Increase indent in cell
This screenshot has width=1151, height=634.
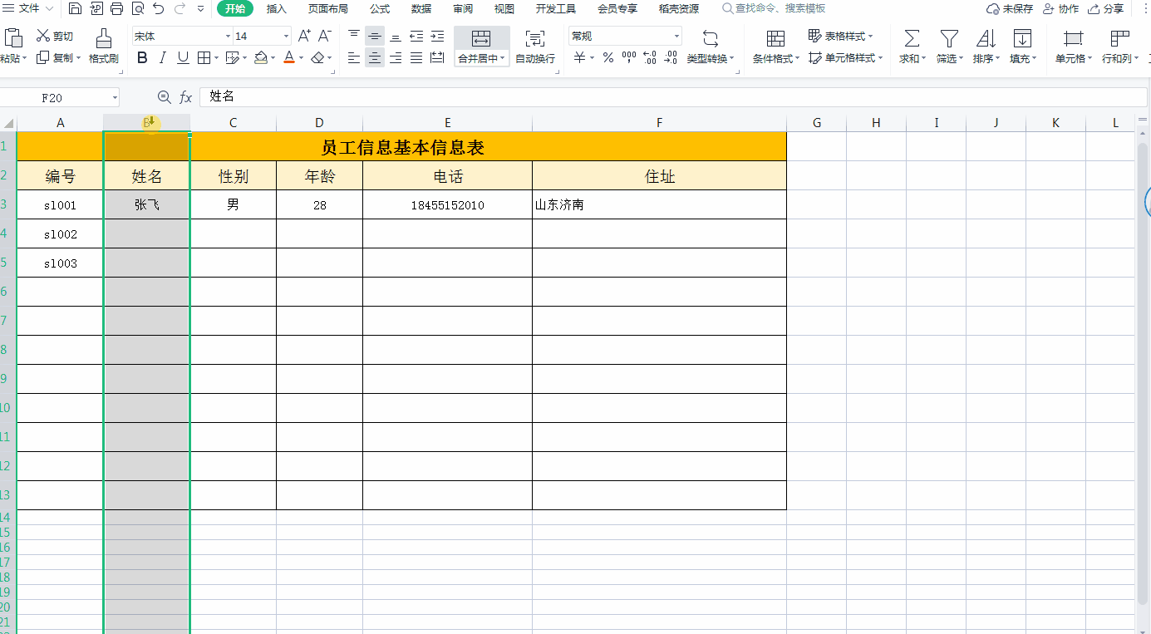(x=437, y=37)
